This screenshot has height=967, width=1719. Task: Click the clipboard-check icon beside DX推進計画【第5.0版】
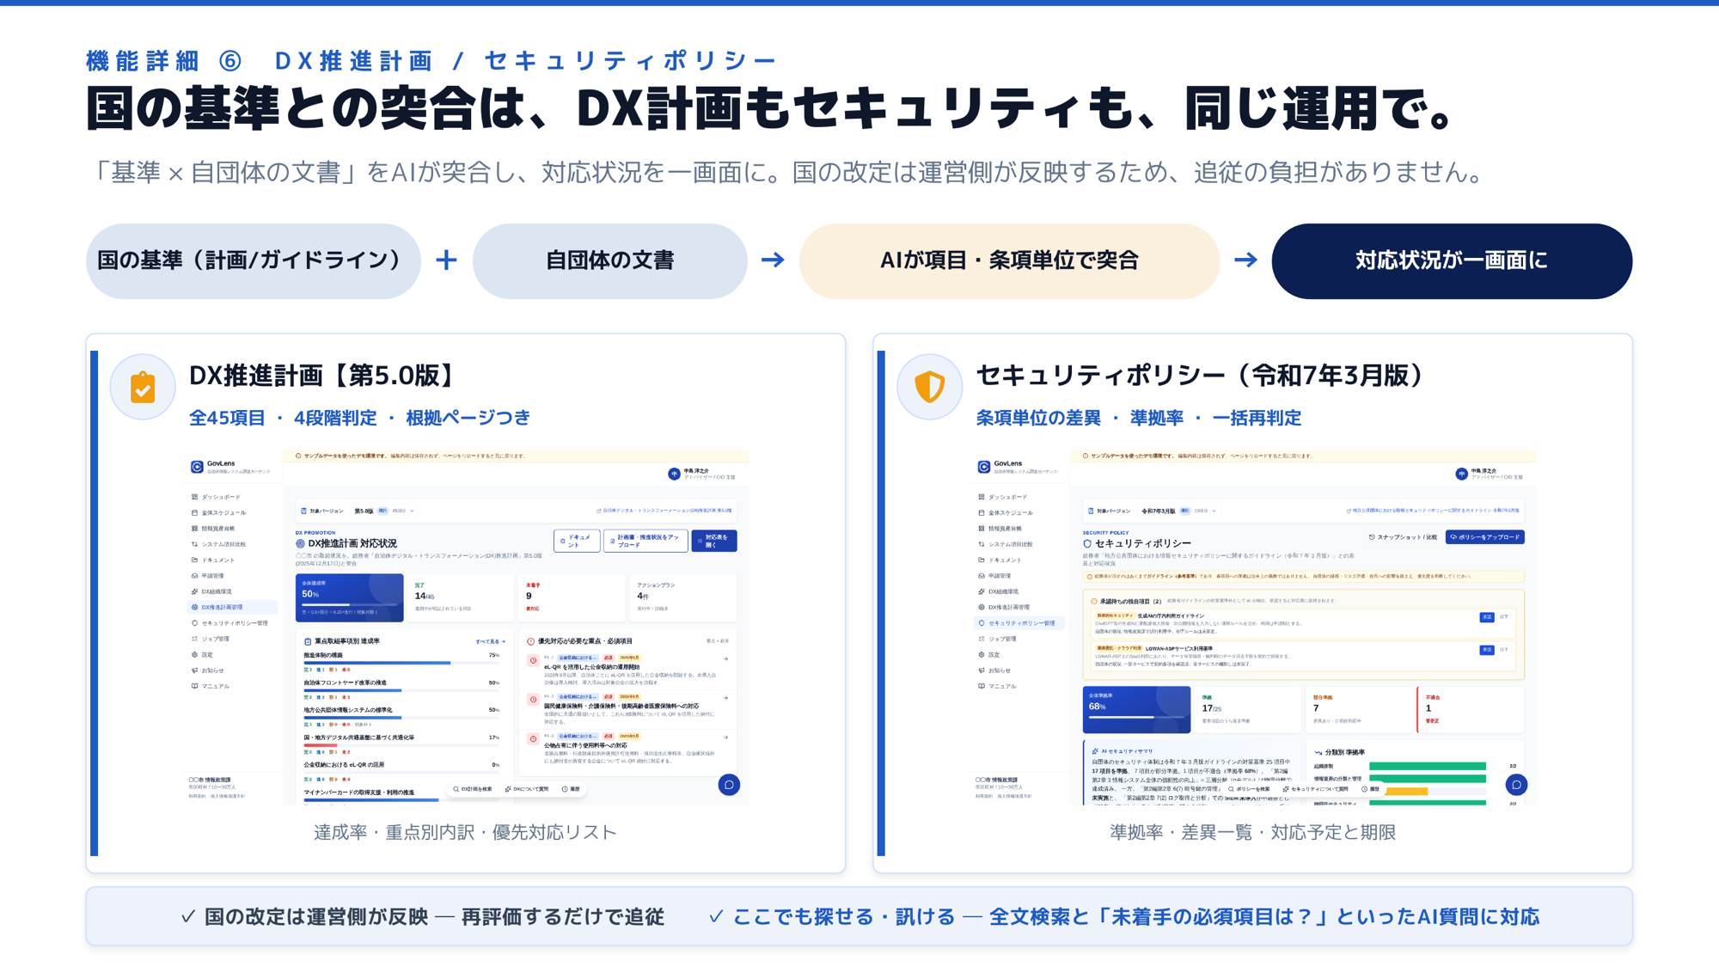(143, 388)
